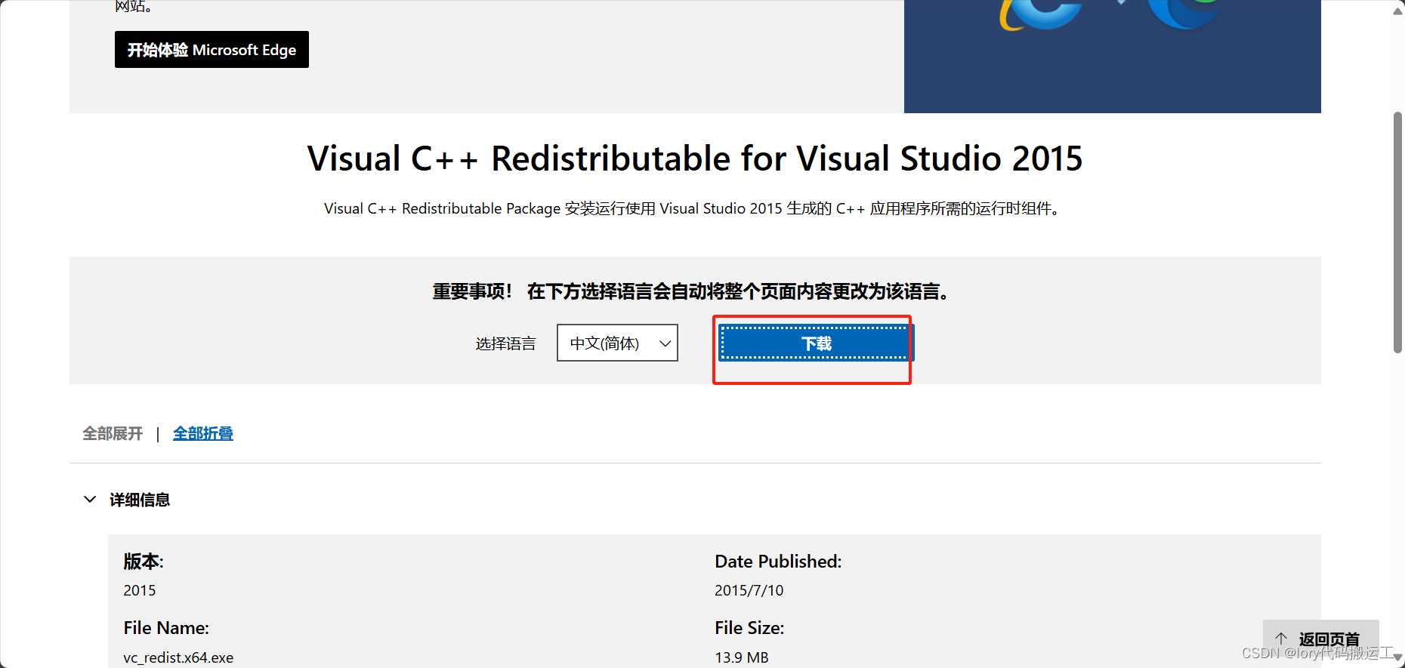
Task: Click the 选择语言 label
Action: [x=505, y=344]
